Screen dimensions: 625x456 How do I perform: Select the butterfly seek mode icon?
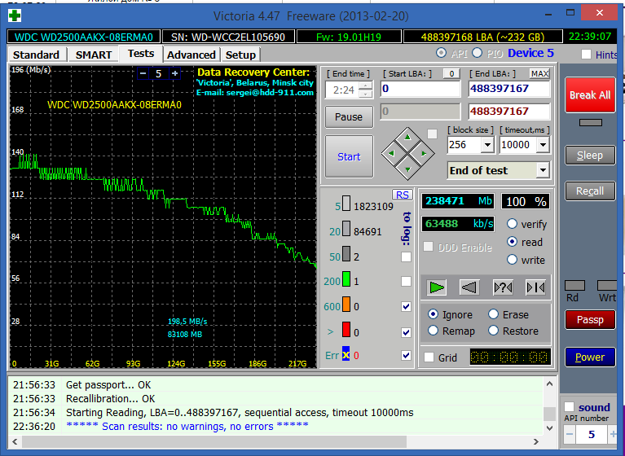click(535, 287)
